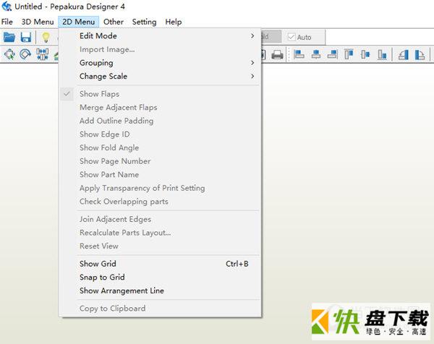Select the Join/Disjoin faces tool icon

42,54
